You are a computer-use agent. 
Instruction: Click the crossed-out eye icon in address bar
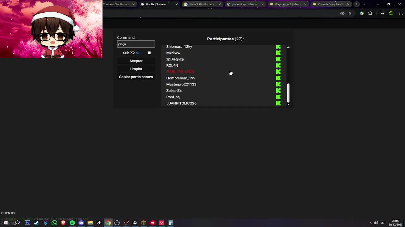point(342,13)
